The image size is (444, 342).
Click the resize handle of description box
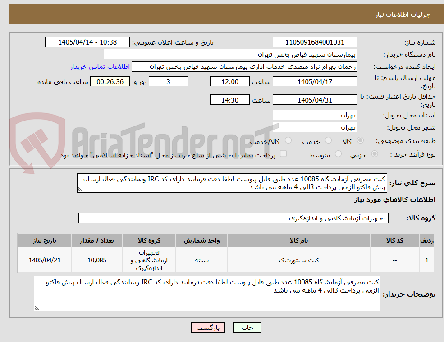[80, 189]
